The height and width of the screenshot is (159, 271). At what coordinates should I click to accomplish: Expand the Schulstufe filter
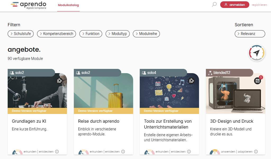coord(21,34)
